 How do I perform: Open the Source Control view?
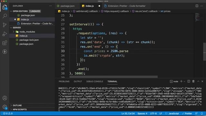point(5,25)
